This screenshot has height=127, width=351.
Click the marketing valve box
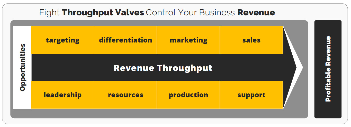point(188,40)
